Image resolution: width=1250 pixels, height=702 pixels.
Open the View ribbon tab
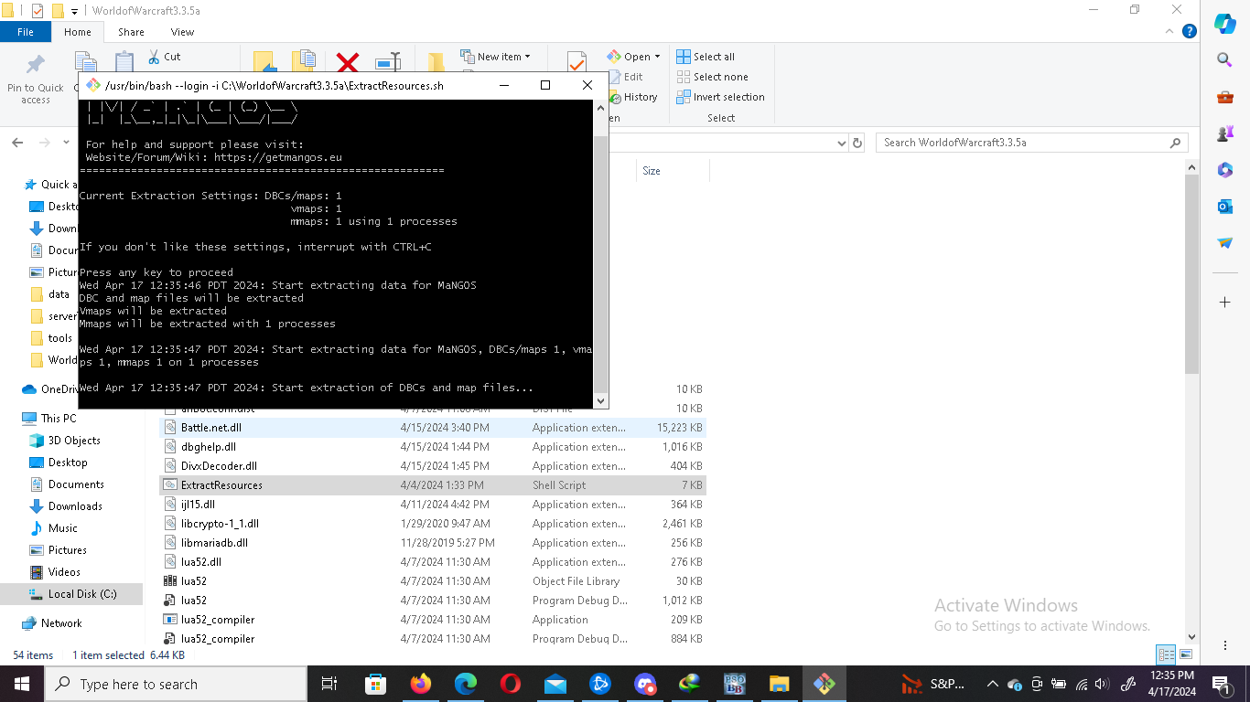(182, 32)
